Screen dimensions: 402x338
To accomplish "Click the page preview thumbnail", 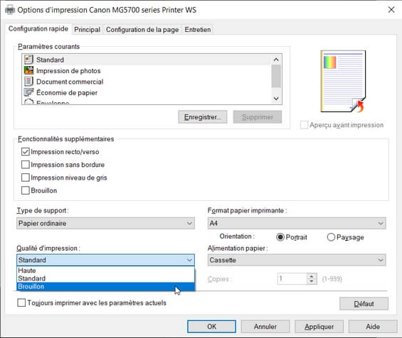I will [x=343, y=82].
